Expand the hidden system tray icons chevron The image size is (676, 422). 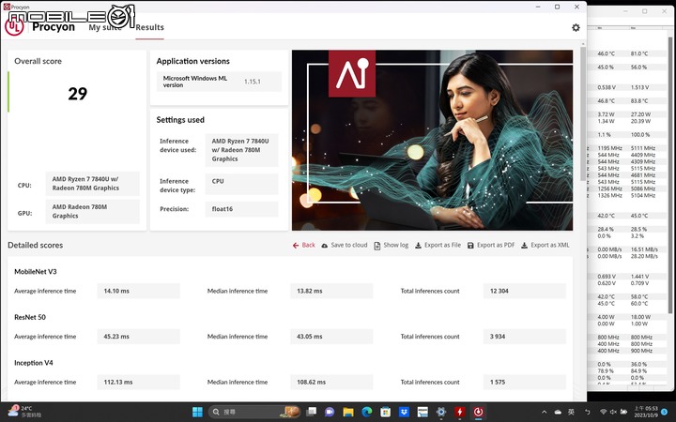coord(544,412)
